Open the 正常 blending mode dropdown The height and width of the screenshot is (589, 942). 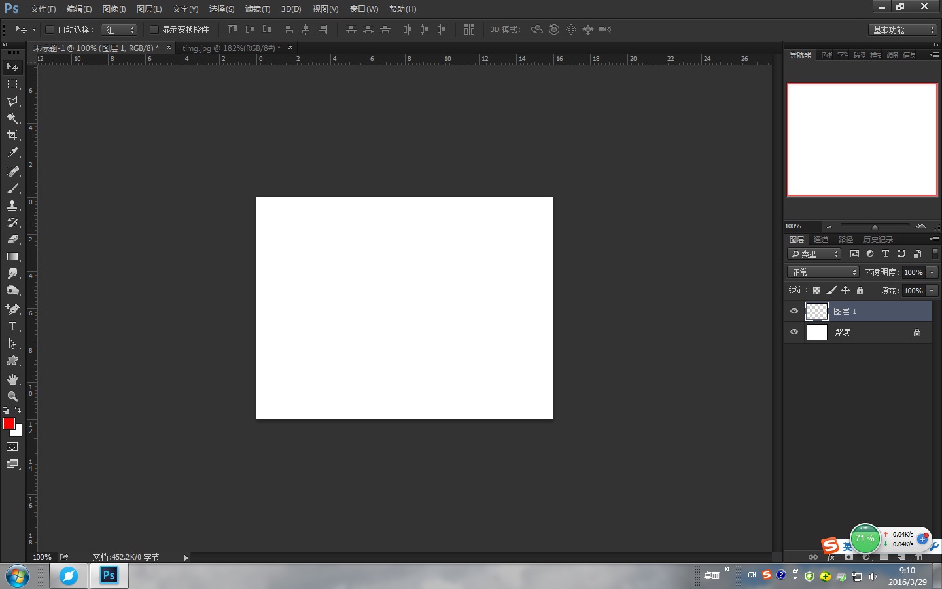tap(822, 272)
